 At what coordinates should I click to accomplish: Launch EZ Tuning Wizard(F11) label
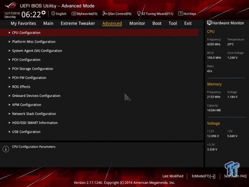[x=157, y=14]
